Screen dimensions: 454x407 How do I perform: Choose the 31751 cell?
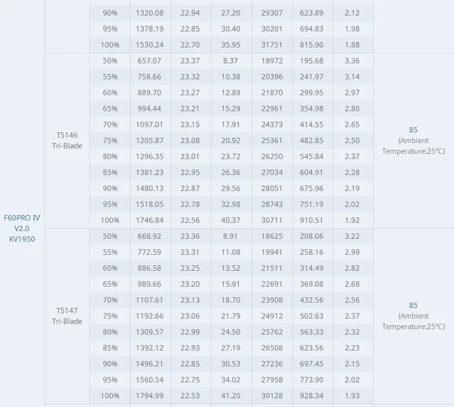pos(271,44)
